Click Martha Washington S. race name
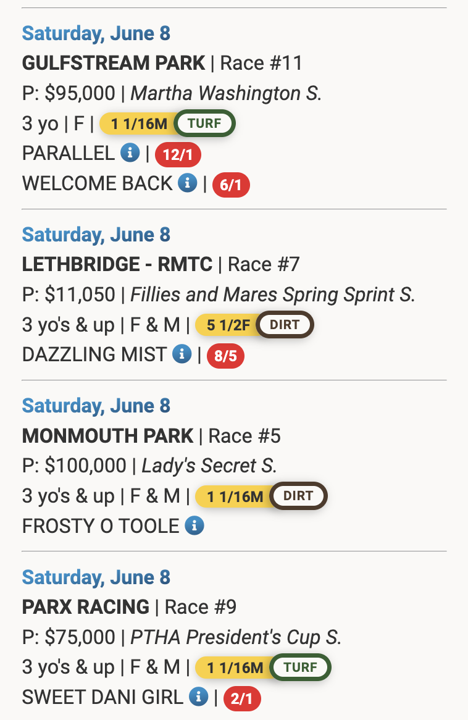 (226, 93)
